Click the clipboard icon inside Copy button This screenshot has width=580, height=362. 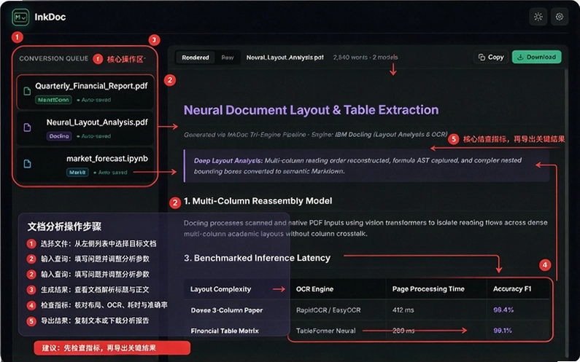click(x=482, y=58)
